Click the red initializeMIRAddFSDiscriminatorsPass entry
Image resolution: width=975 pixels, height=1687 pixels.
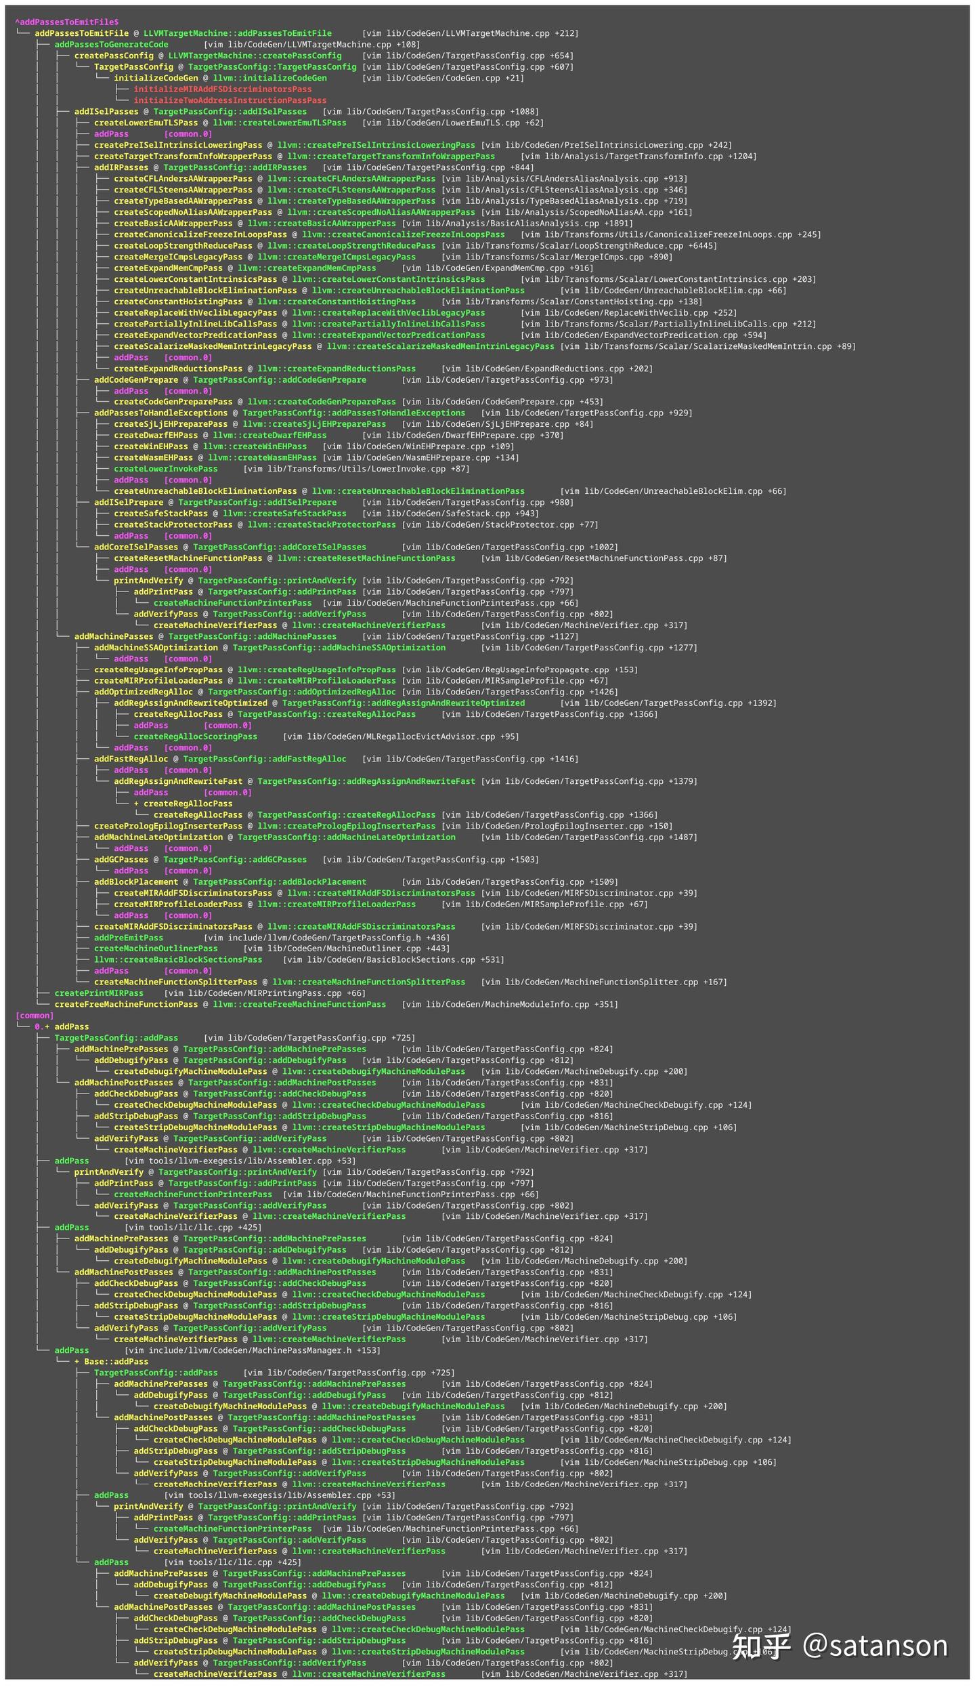click(x=223, y=89)
